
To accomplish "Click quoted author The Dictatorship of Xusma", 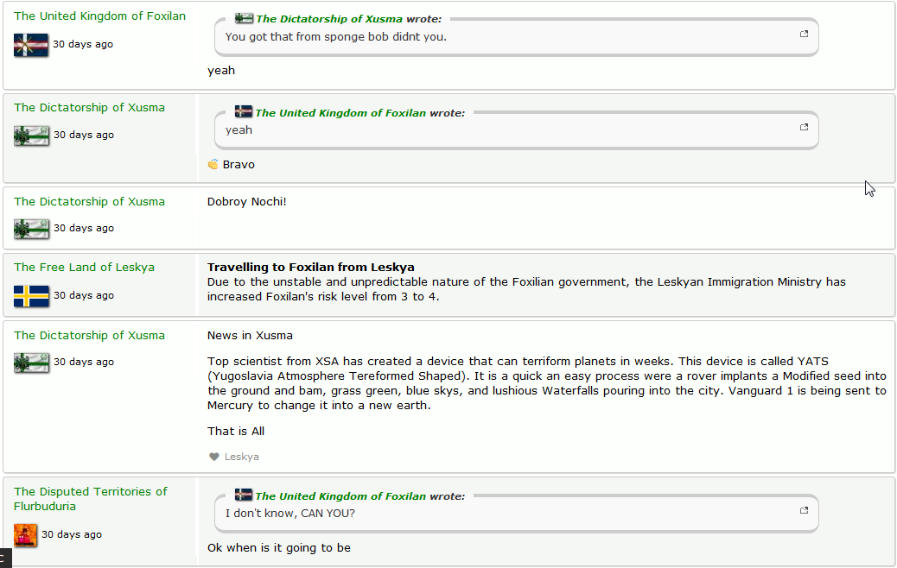I will click(x=328, y=19).
